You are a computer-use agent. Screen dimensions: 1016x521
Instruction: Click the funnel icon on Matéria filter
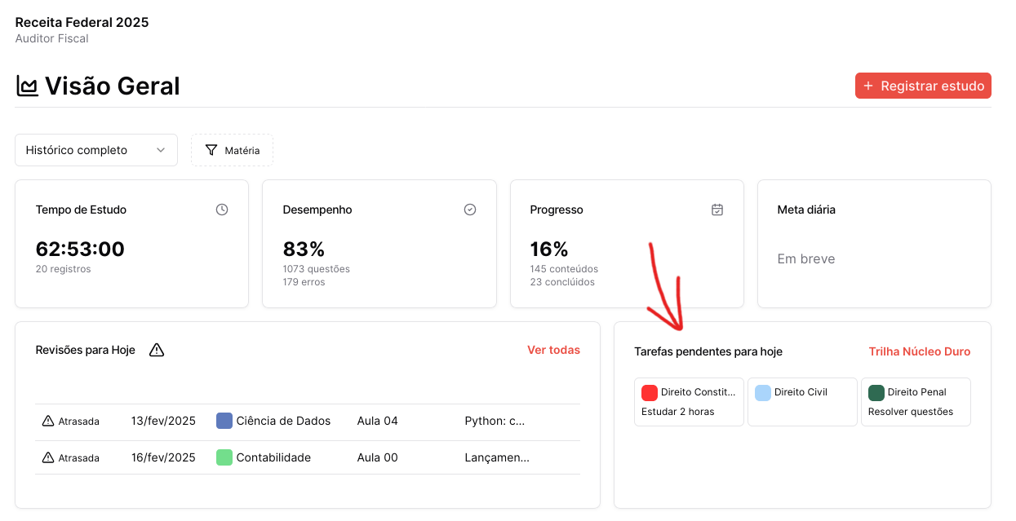(211, 150)
